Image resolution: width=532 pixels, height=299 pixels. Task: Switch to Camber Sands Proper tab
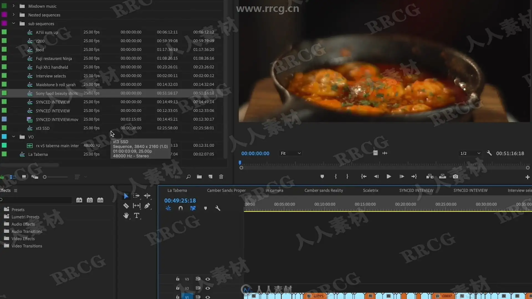coord(226,190)
